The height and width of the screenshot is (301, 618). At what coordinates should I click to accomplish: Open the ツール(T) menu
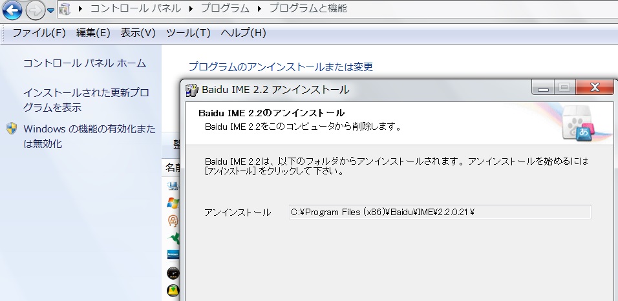[x=188, y=33]
